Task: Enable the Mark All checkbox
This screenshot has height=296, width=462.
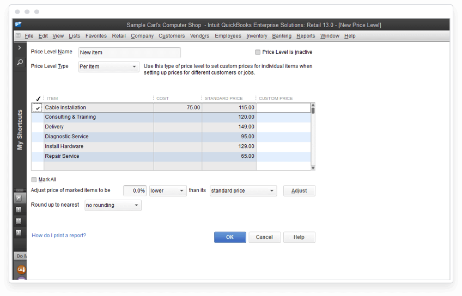Action: [x=34, y=180]
